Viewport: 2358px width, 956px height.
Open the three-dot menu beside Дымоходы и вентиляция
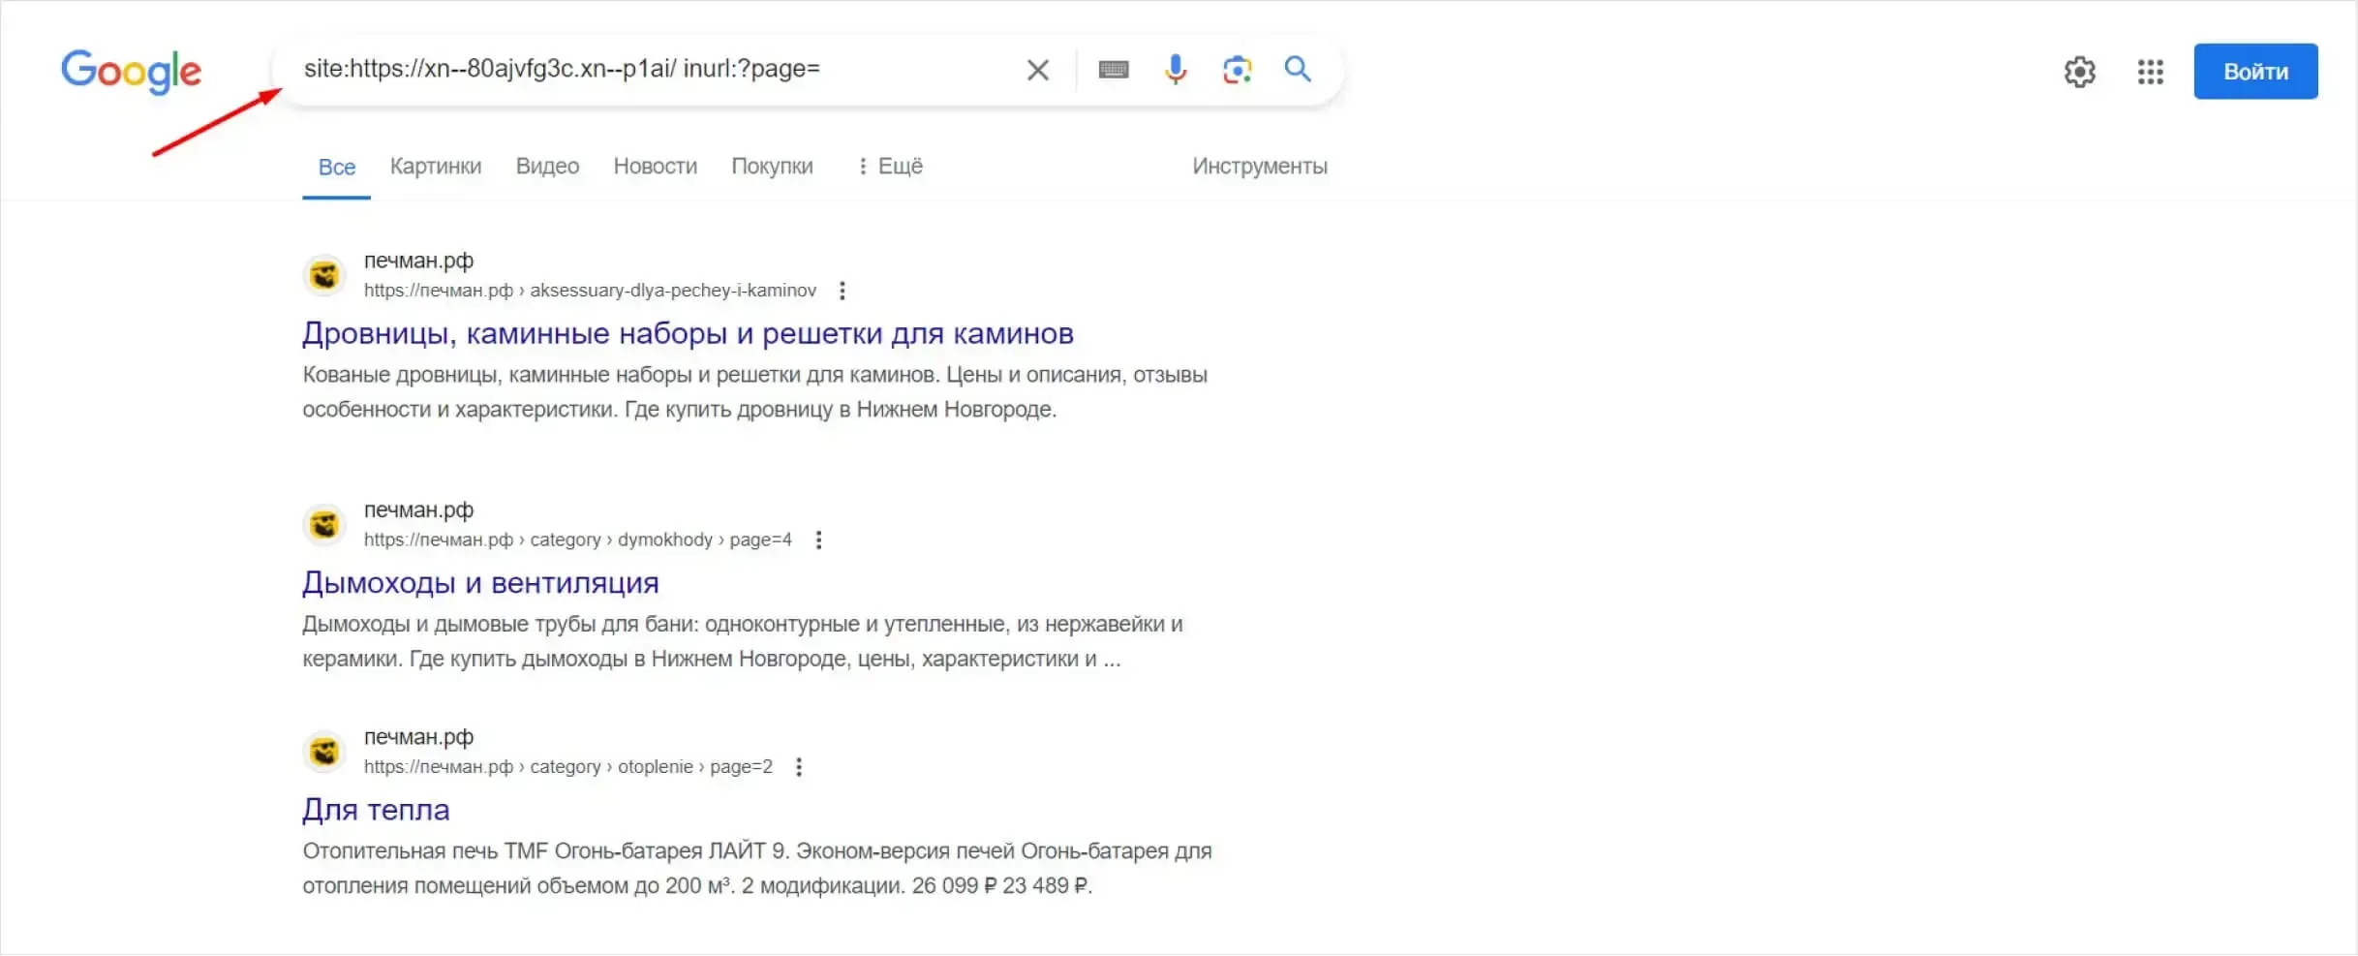(820, 540)
